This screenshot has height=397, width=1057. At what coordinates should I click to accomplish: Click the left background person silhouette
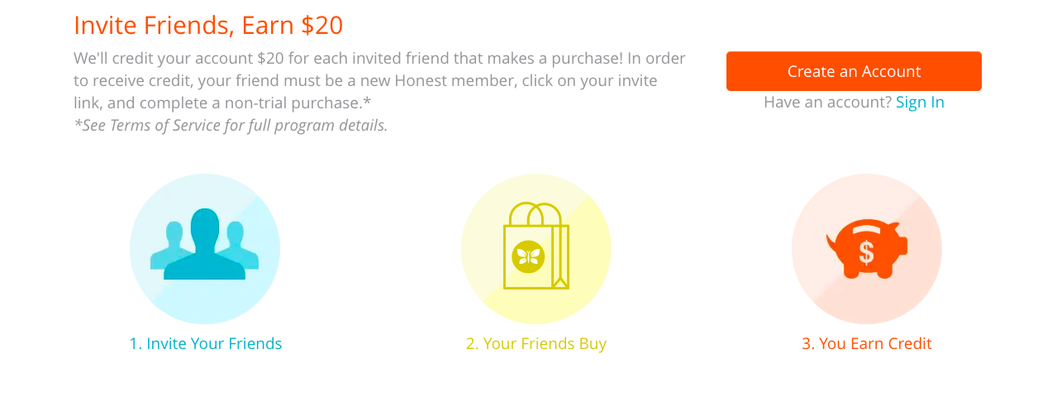173,243
